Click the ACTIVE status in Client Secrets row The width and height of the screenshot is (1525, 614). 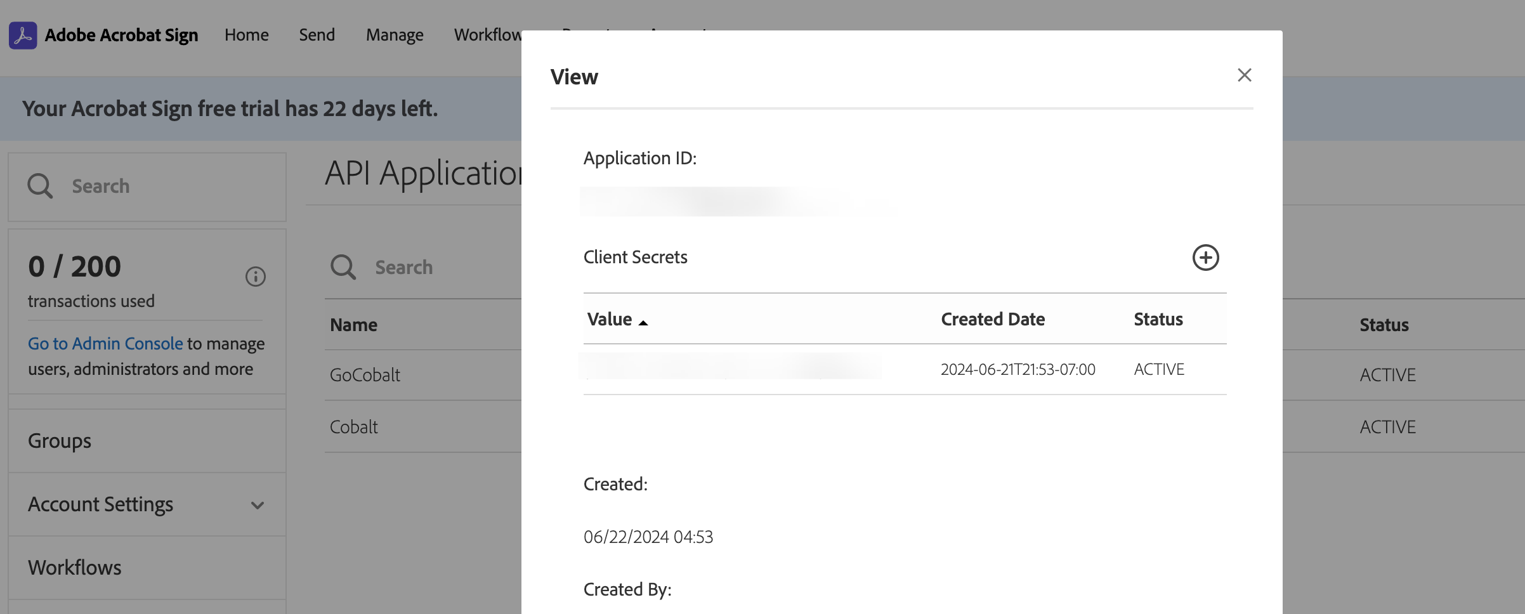1159,369
